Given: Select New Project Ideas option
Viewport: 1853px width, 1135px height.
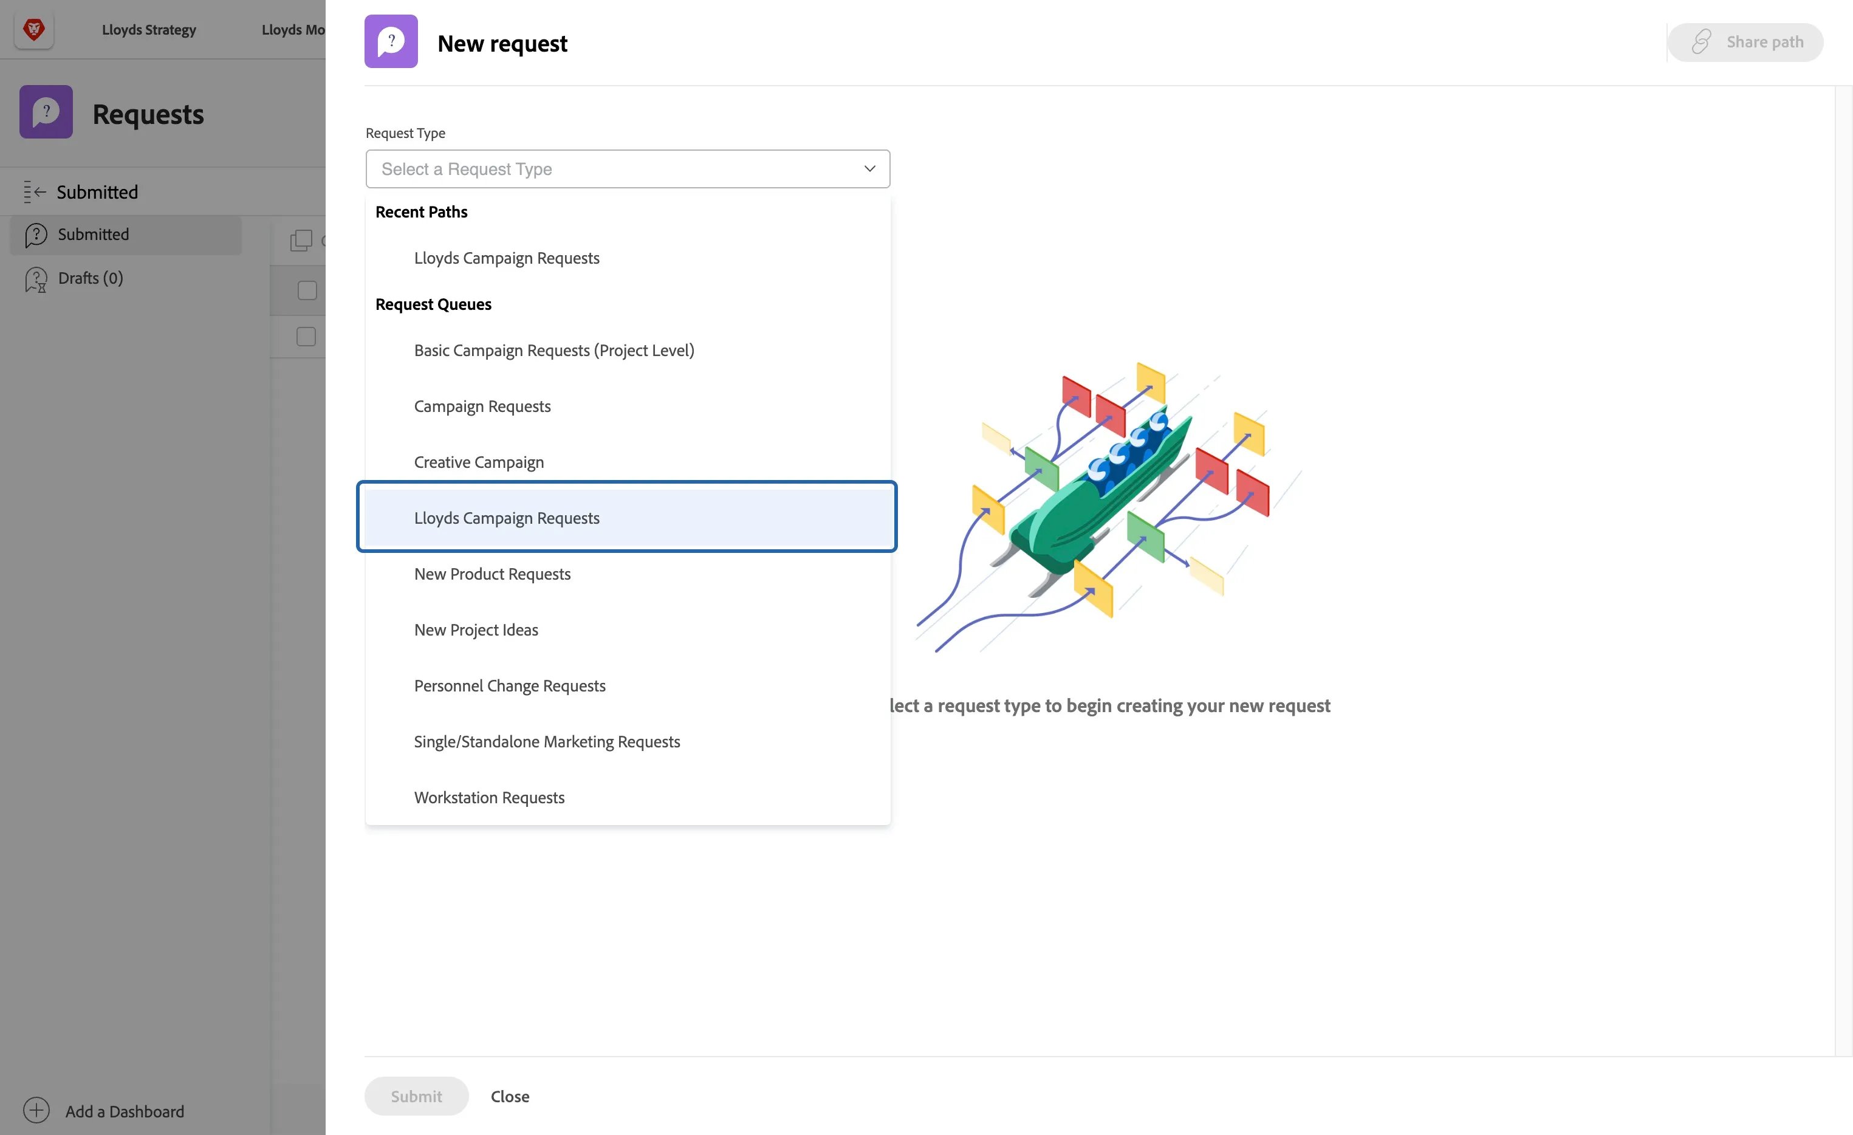Looking at the screenshot, I should tap(627, 629).
